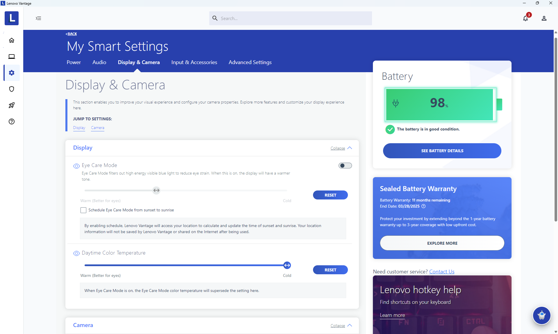Click the See Battery Details button

(442, 151)
